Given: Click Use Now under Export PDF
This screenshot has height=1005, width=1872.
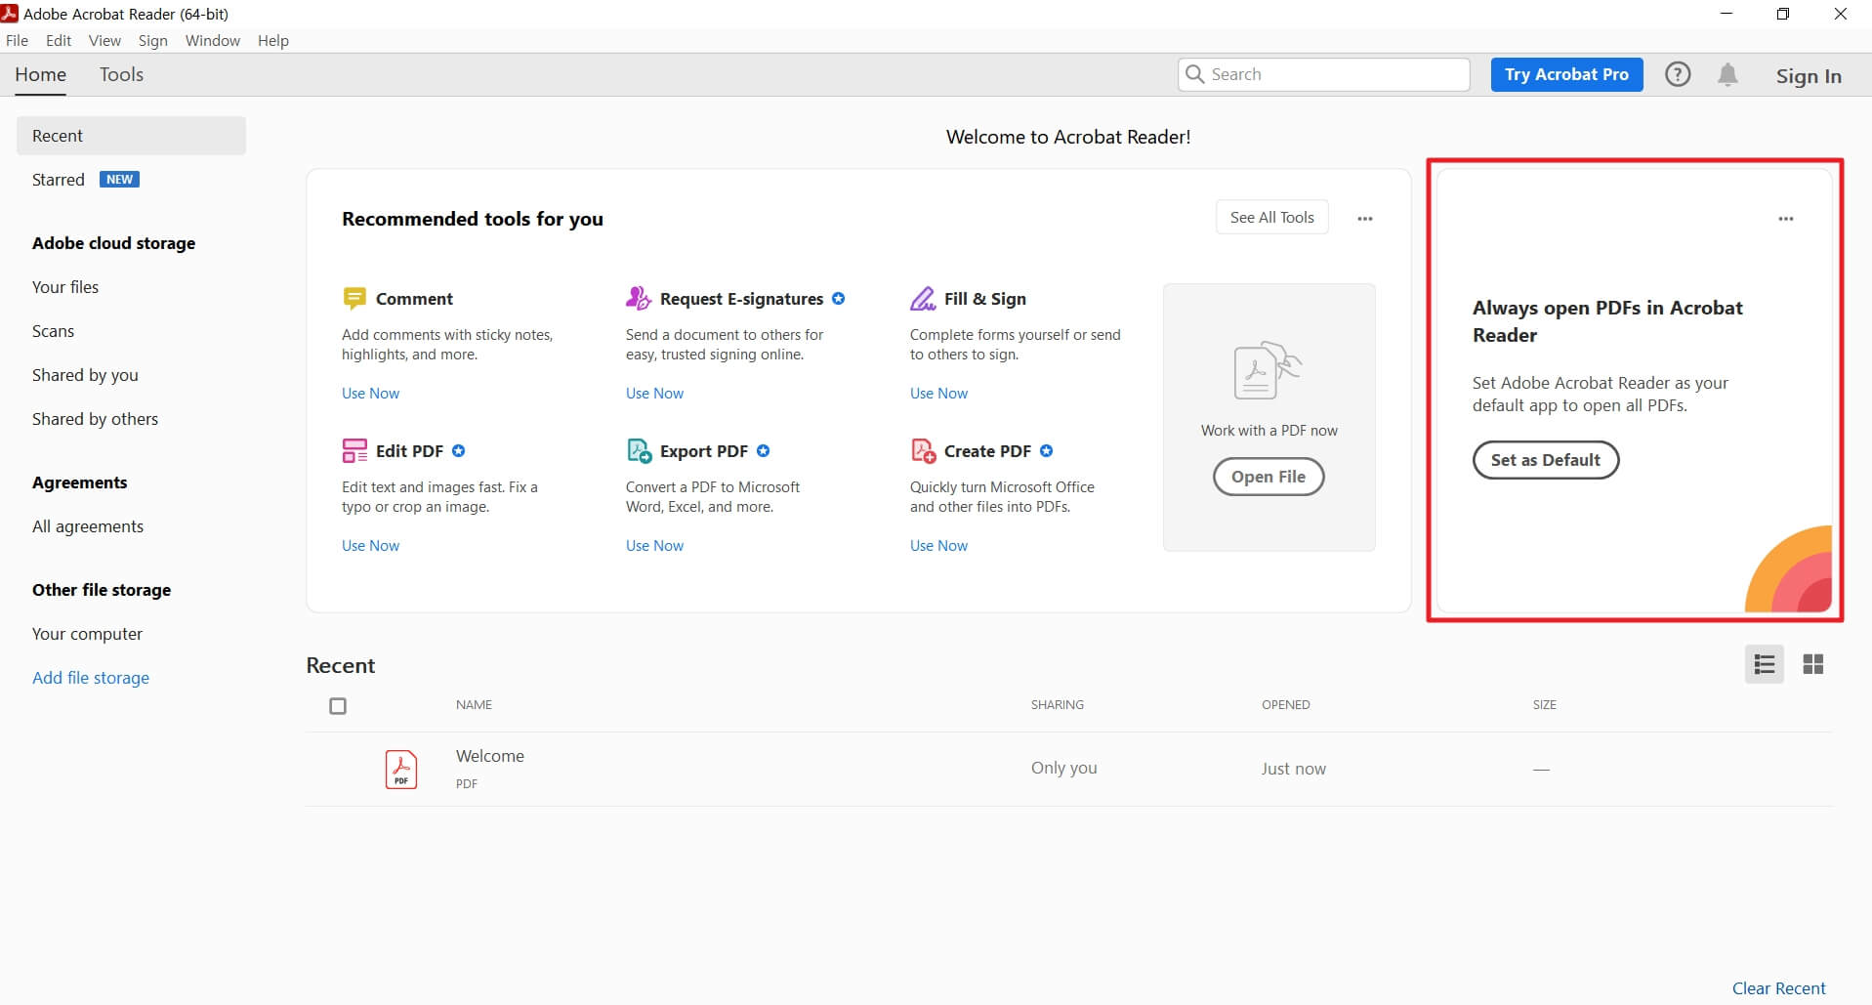Looking at the screenshot, I should [x=654, y=545].
